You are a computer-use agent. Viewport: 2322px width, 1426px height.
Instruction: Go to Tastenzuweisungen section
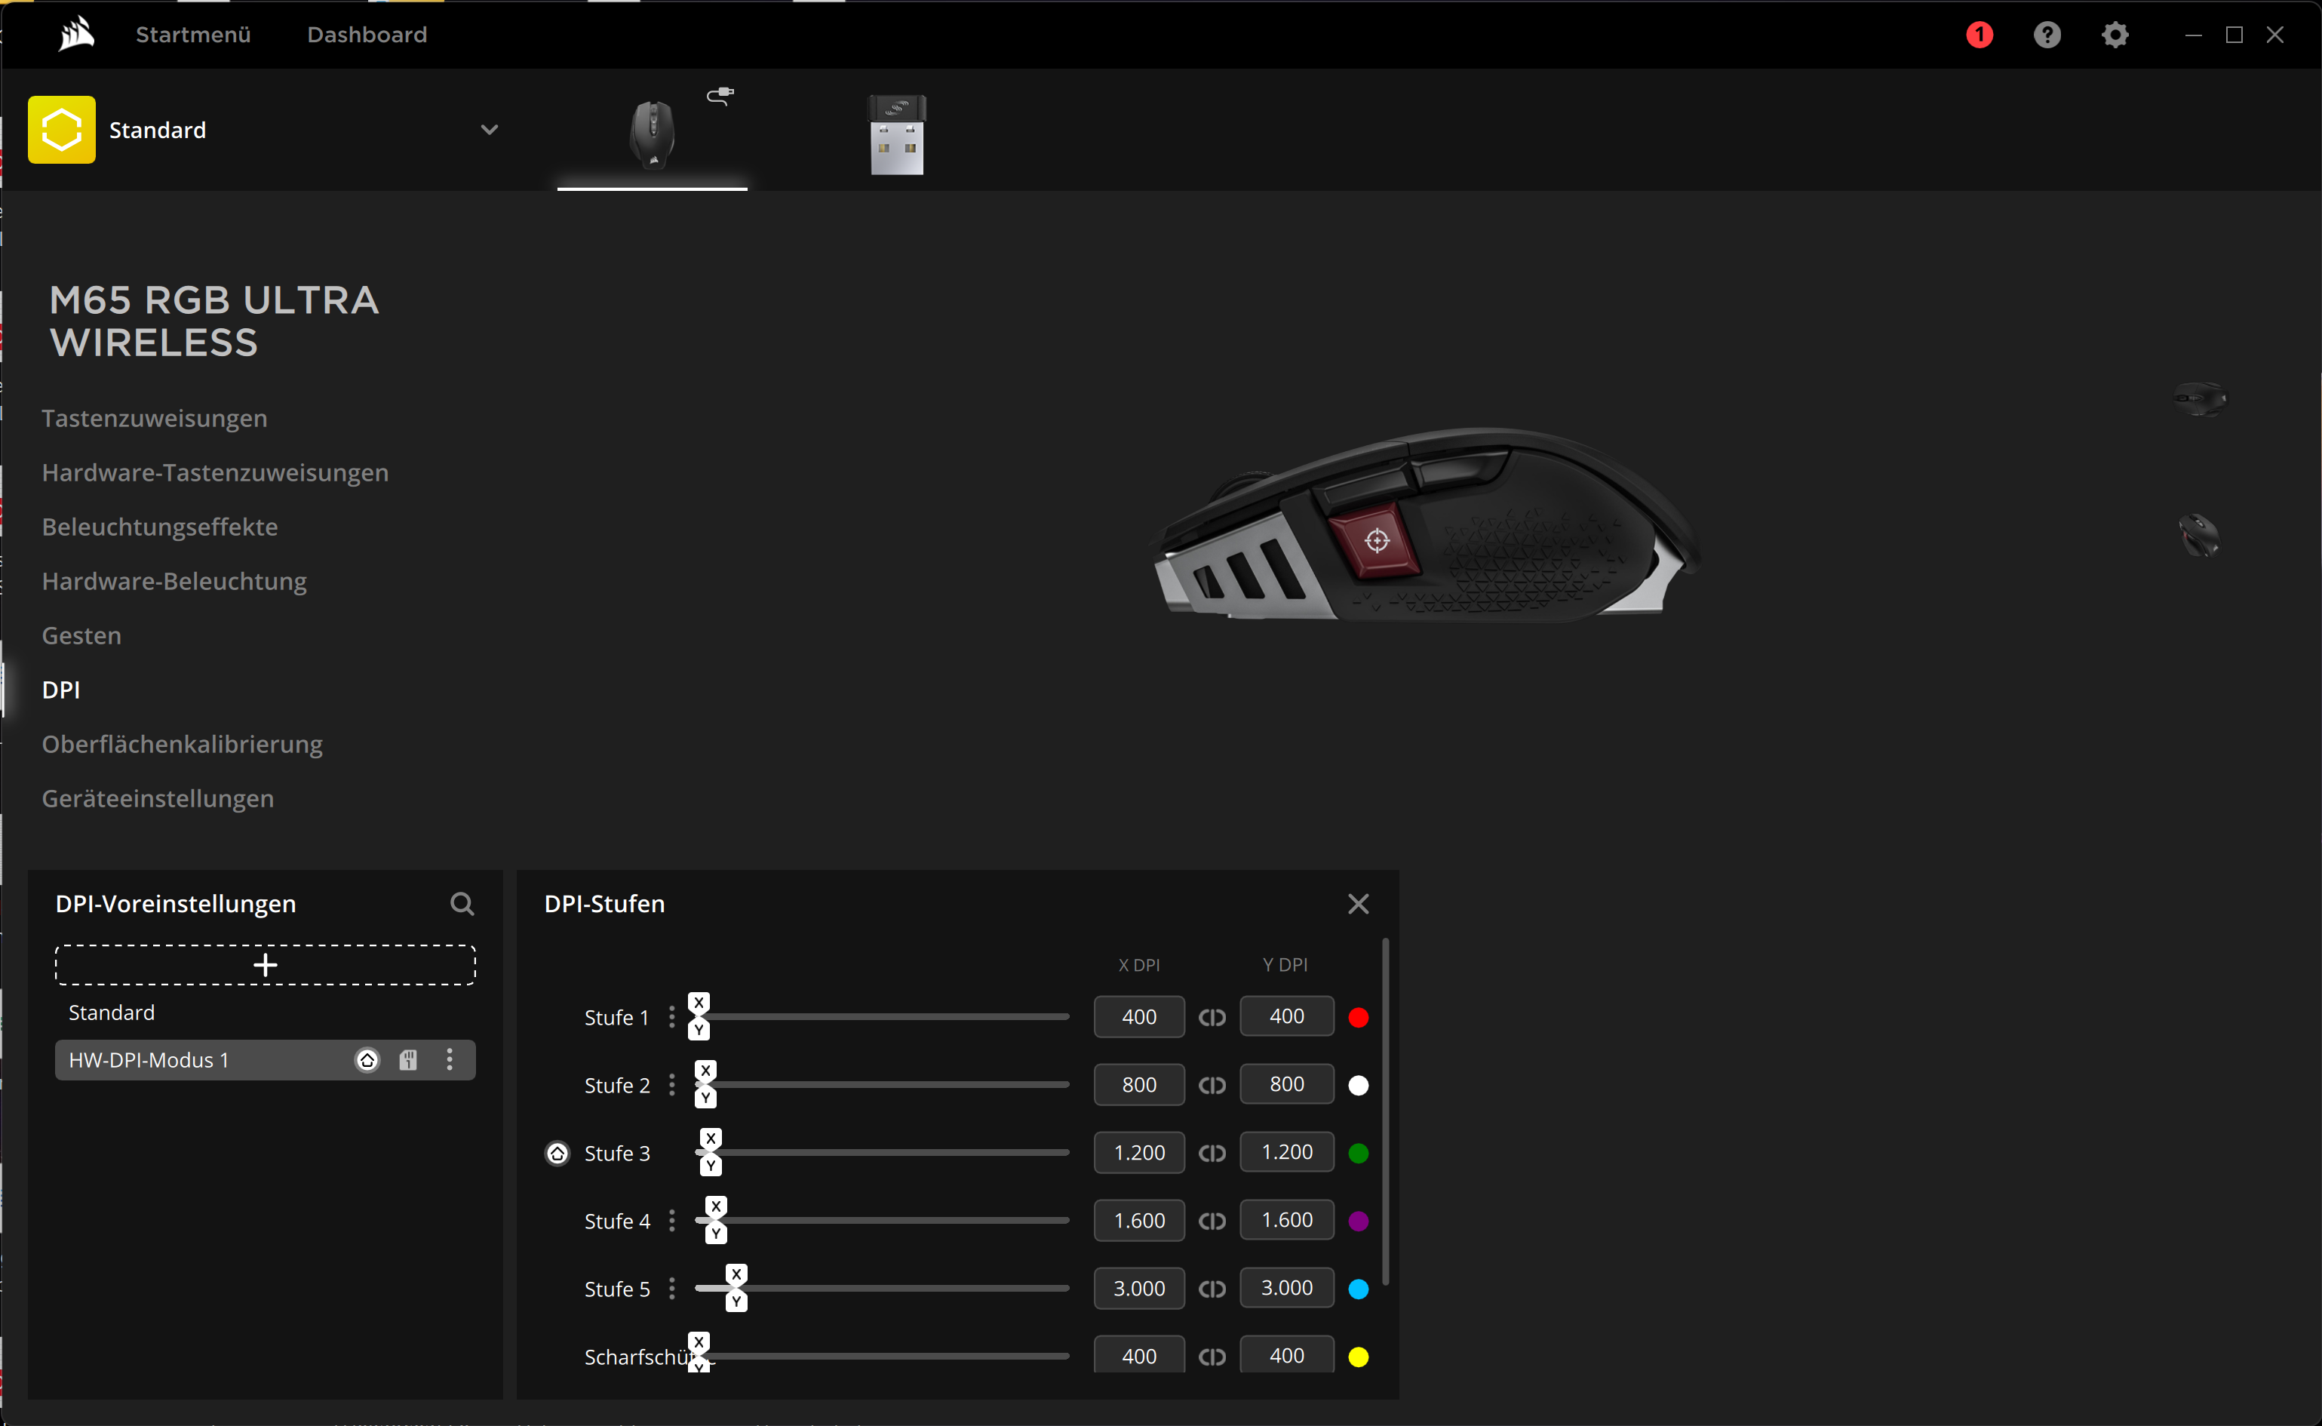[155, 418]
